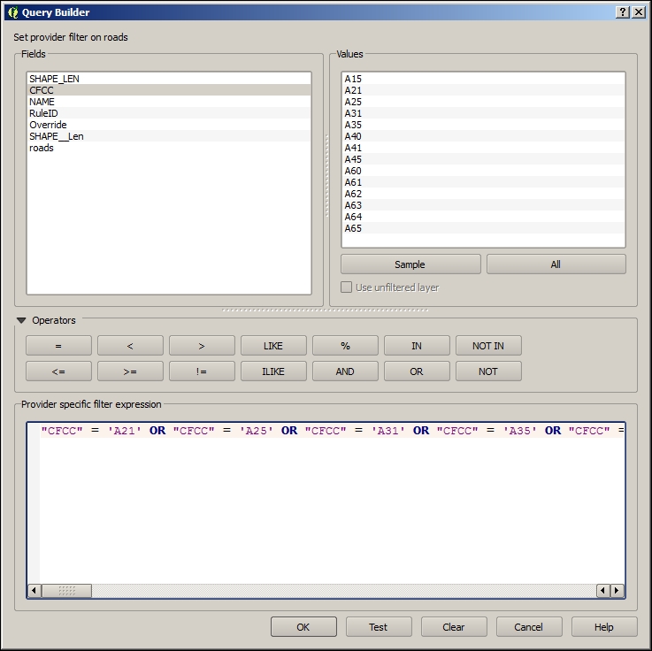Click left arrow beside the scroll-right arrow
Screen dimensions: 652x651
(603, 590)
